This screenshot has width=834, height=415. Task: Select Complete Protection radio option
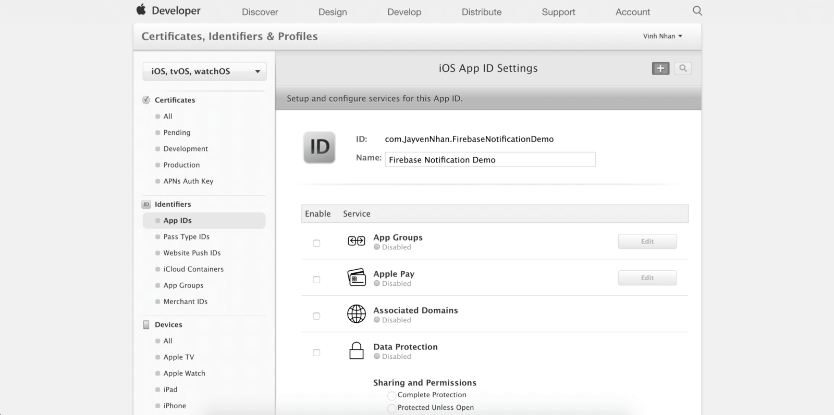pyautogui.click(x=391, y=396)
